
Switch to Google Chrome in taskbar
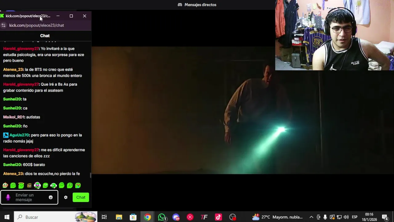(x=147, y=217)
